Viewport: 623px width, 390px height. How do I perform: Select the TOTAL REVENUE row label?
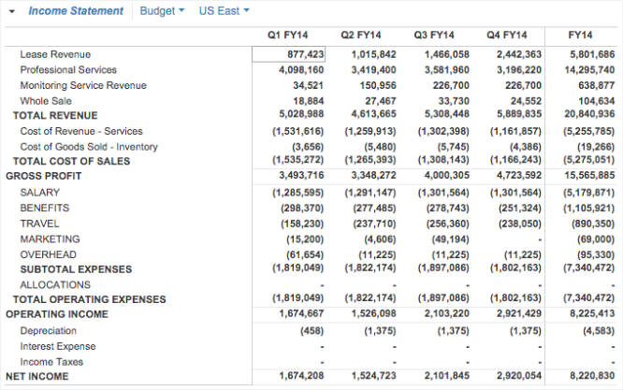click(x=55, y=116)
